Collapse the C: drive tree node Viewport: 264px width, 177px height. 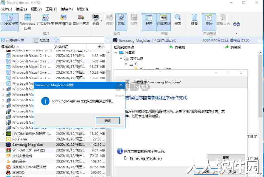click(126, 64)
